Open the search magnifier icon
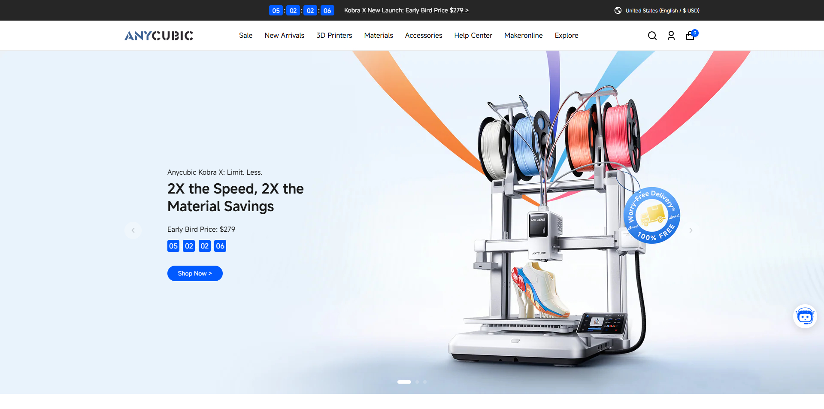 (x=652, y=36)
